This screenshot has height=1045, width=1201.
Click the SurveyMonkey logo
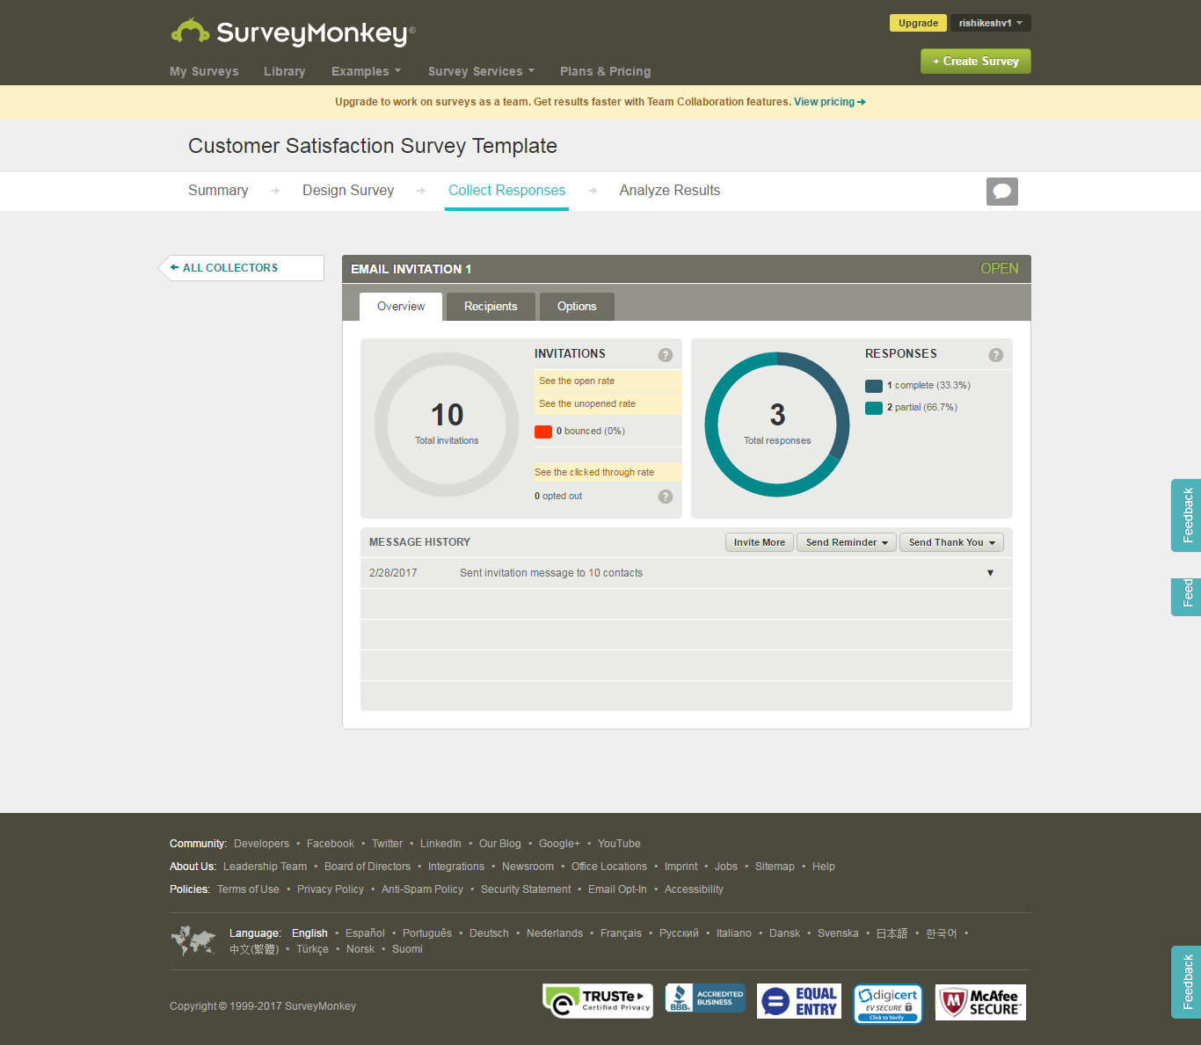[293, 33]
